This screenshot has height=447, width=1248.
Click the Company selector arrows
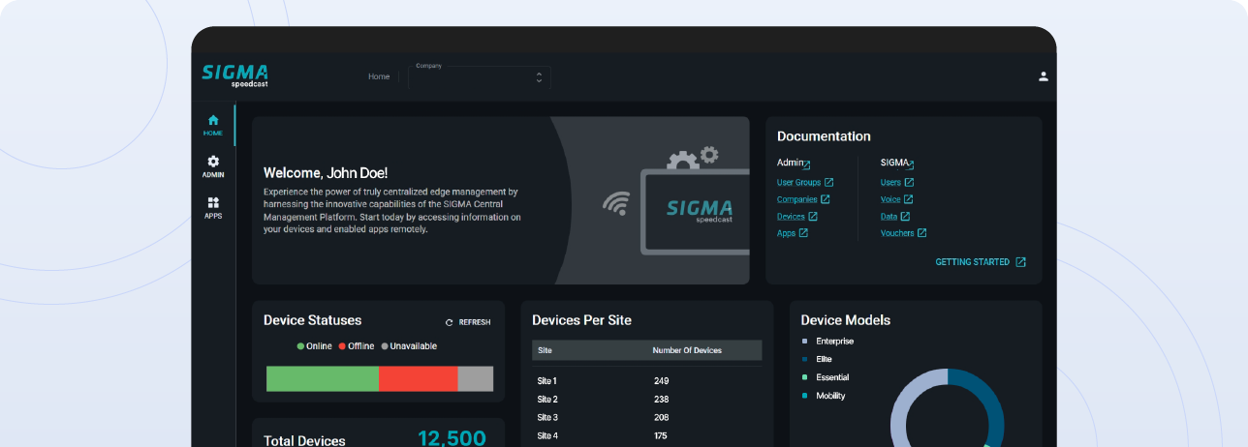[539, 77]
